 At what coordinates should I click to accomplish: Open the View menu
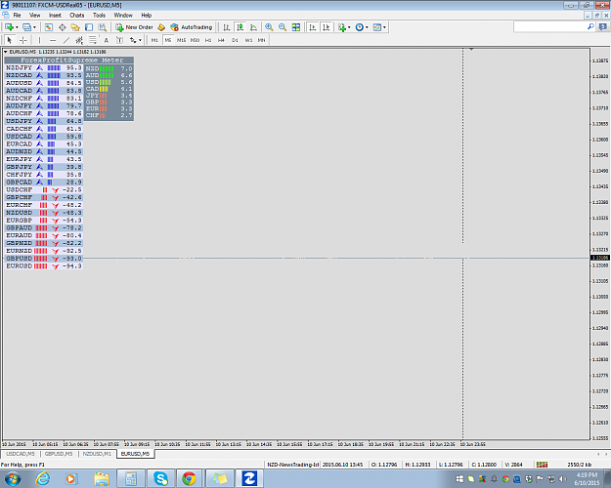coord(34,16)
